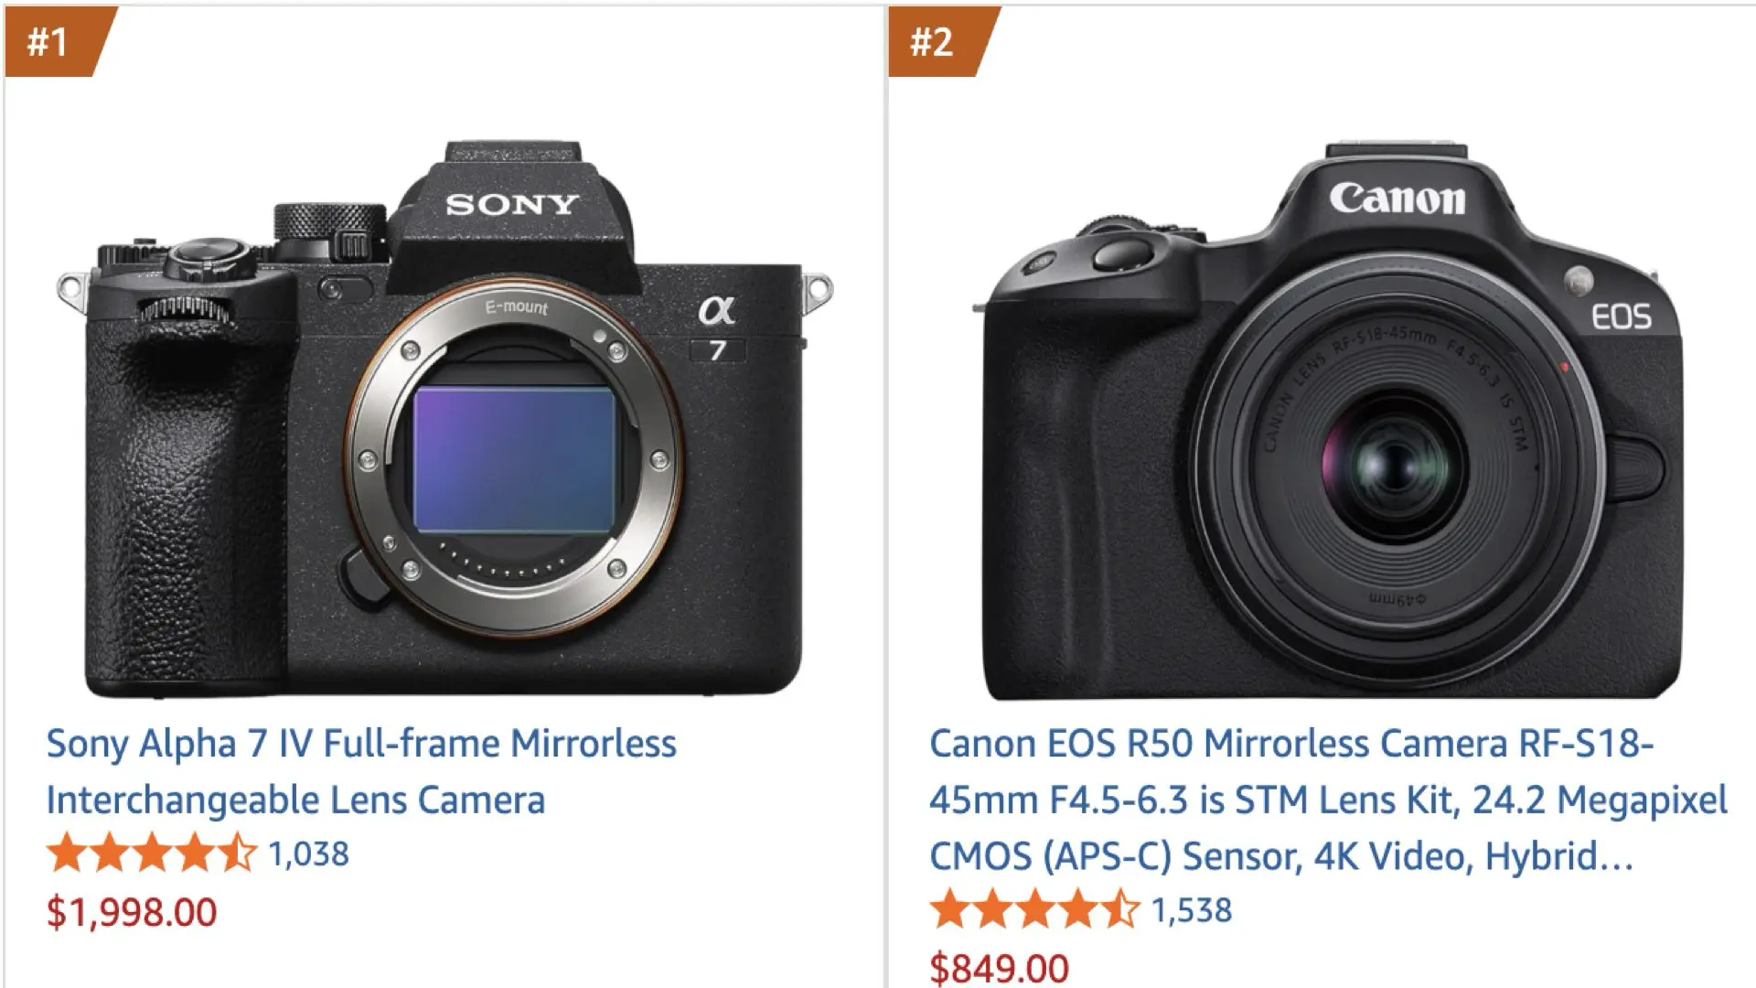The height and width of the screenshot is (988, 1756).
Task: Click the "CMOS (APS-C) Sensor, 4K Video" title line
Action: pos(1280,856)
